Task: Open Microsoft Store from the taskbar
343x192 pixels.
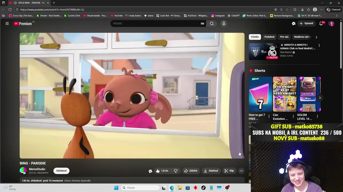Action: (x=188, y=188)
